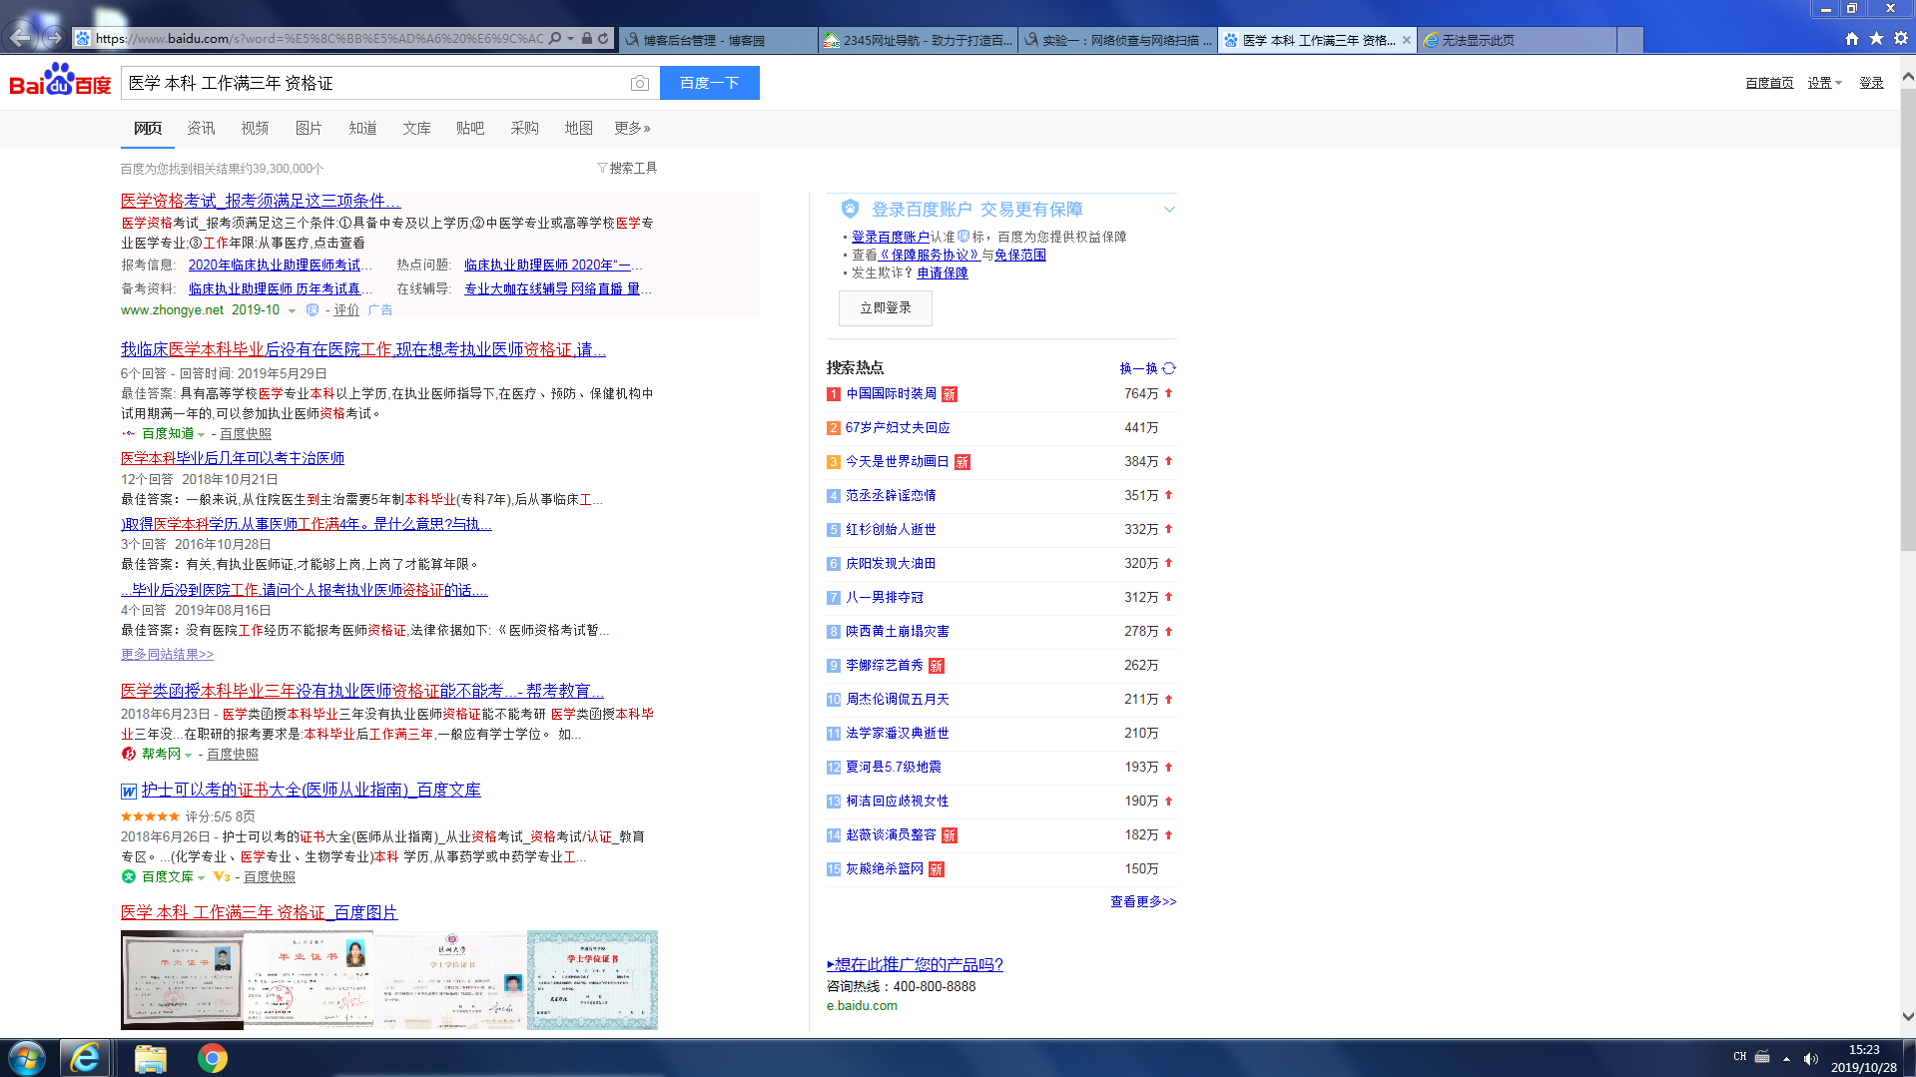Refresh the page via address bar icon

pos(603,38)
